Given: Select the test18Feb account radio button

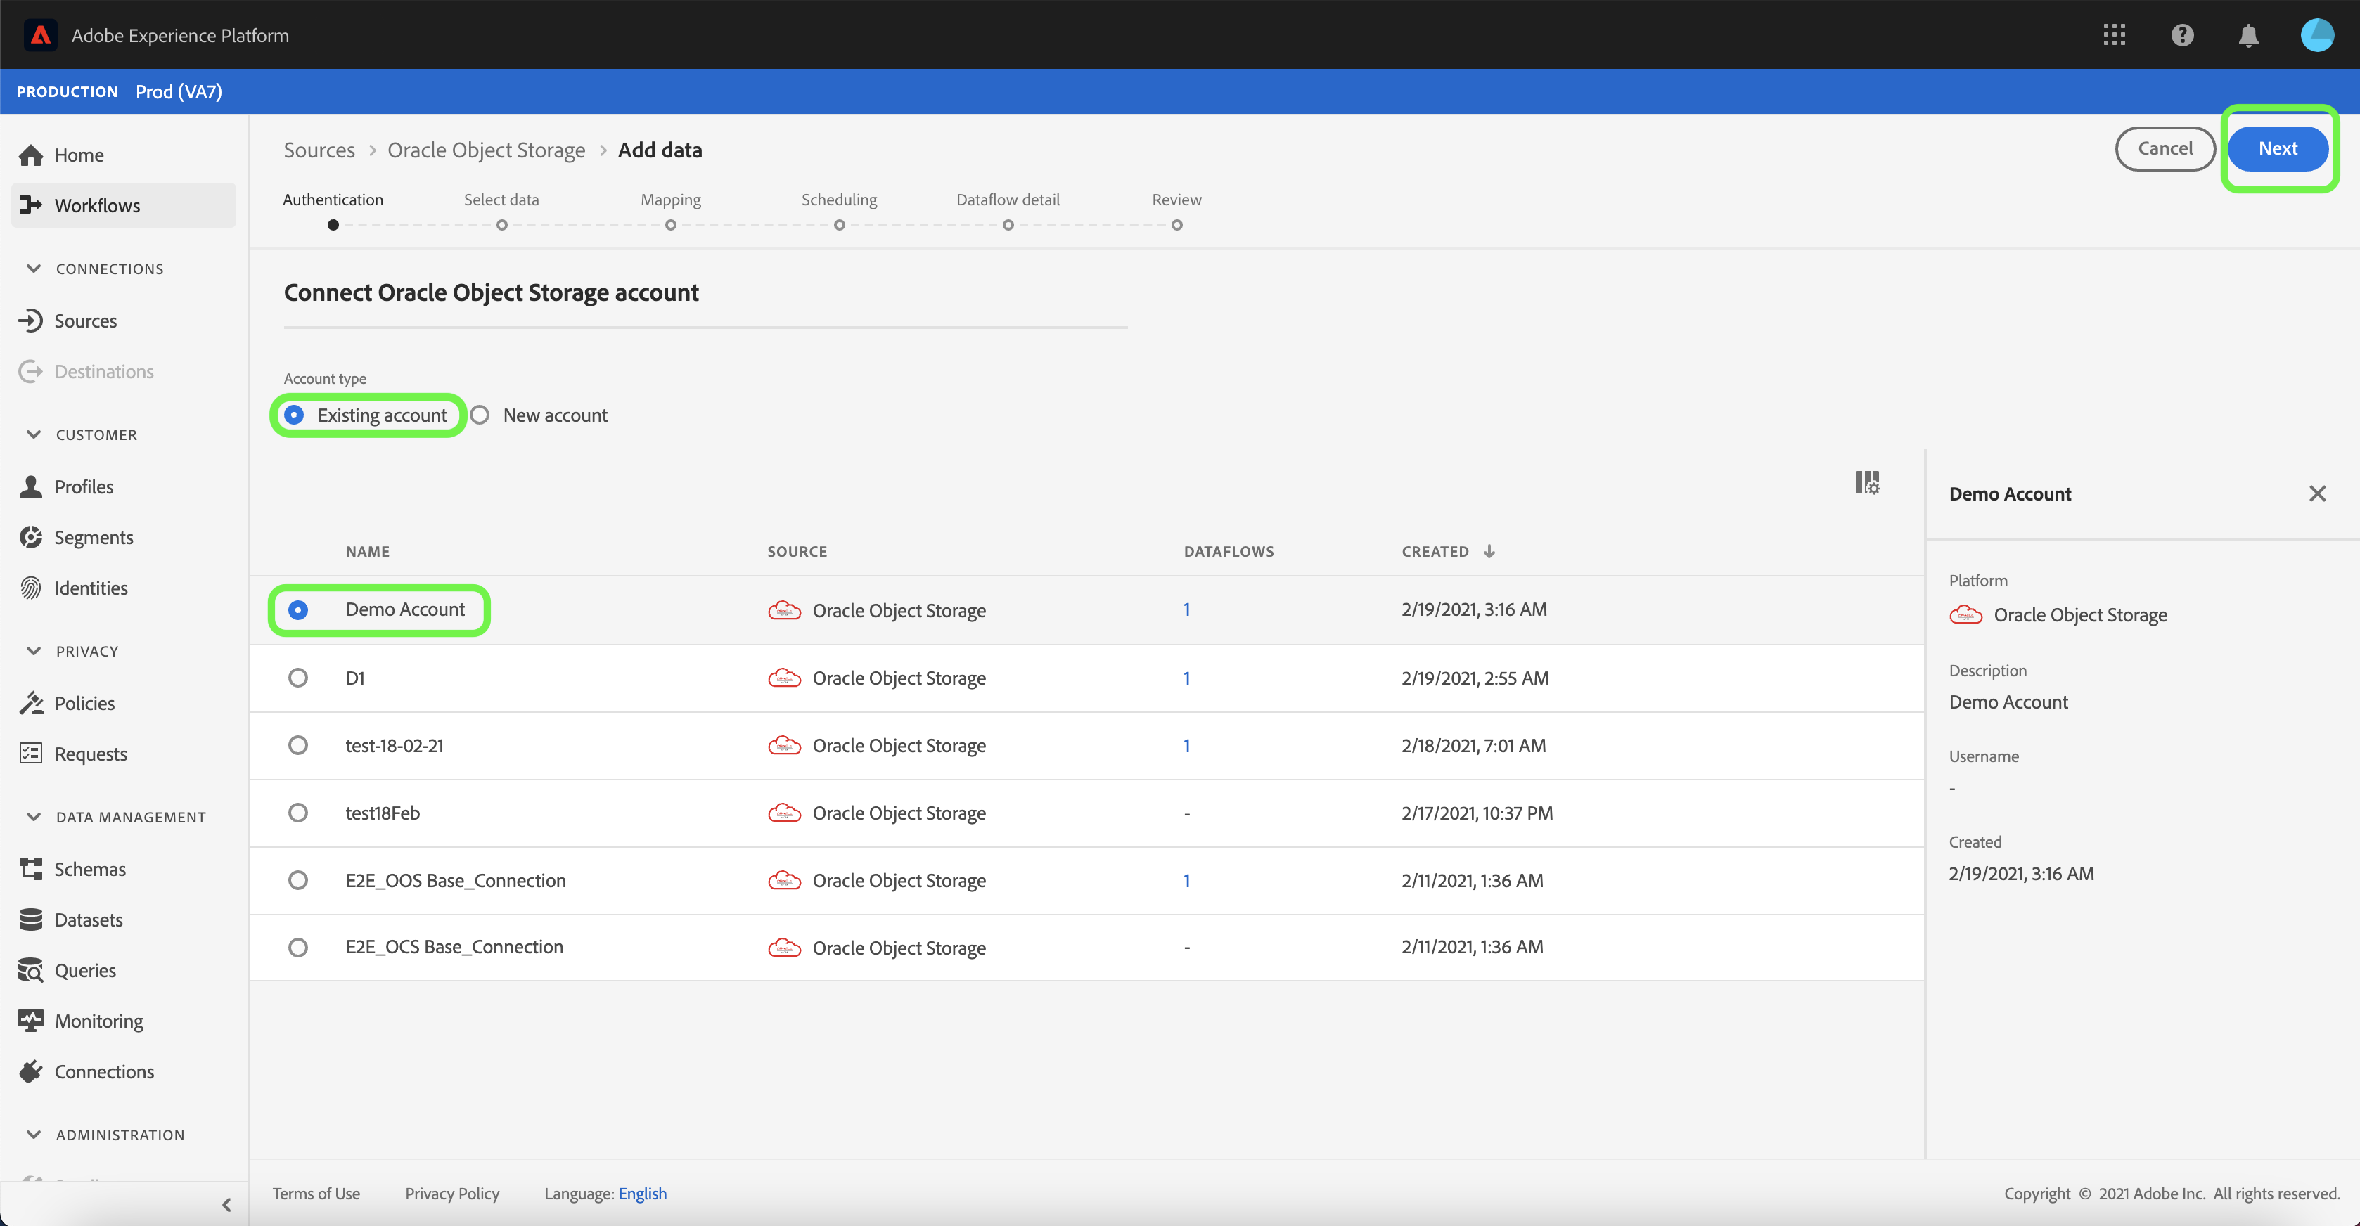Looking at the screenshot, I should (297, 812).
